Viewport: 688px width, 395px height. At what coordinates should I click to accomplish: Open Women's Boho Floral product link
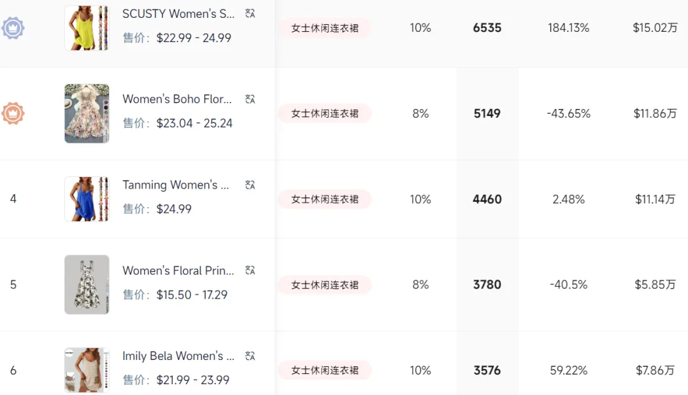coord(177,99)
